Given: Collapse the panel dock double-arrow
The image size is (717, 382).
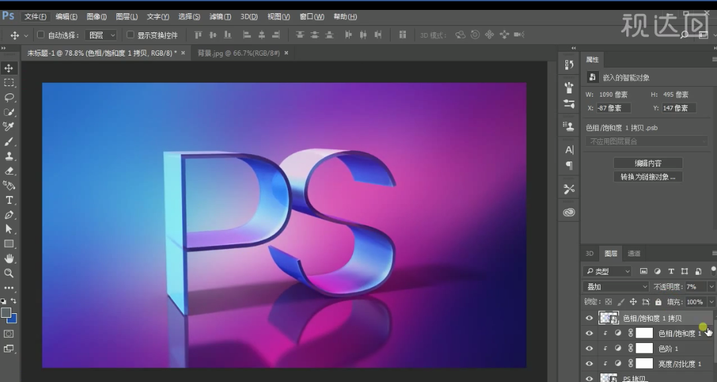Looking at the screenshot, I should (x=573, y=48).
